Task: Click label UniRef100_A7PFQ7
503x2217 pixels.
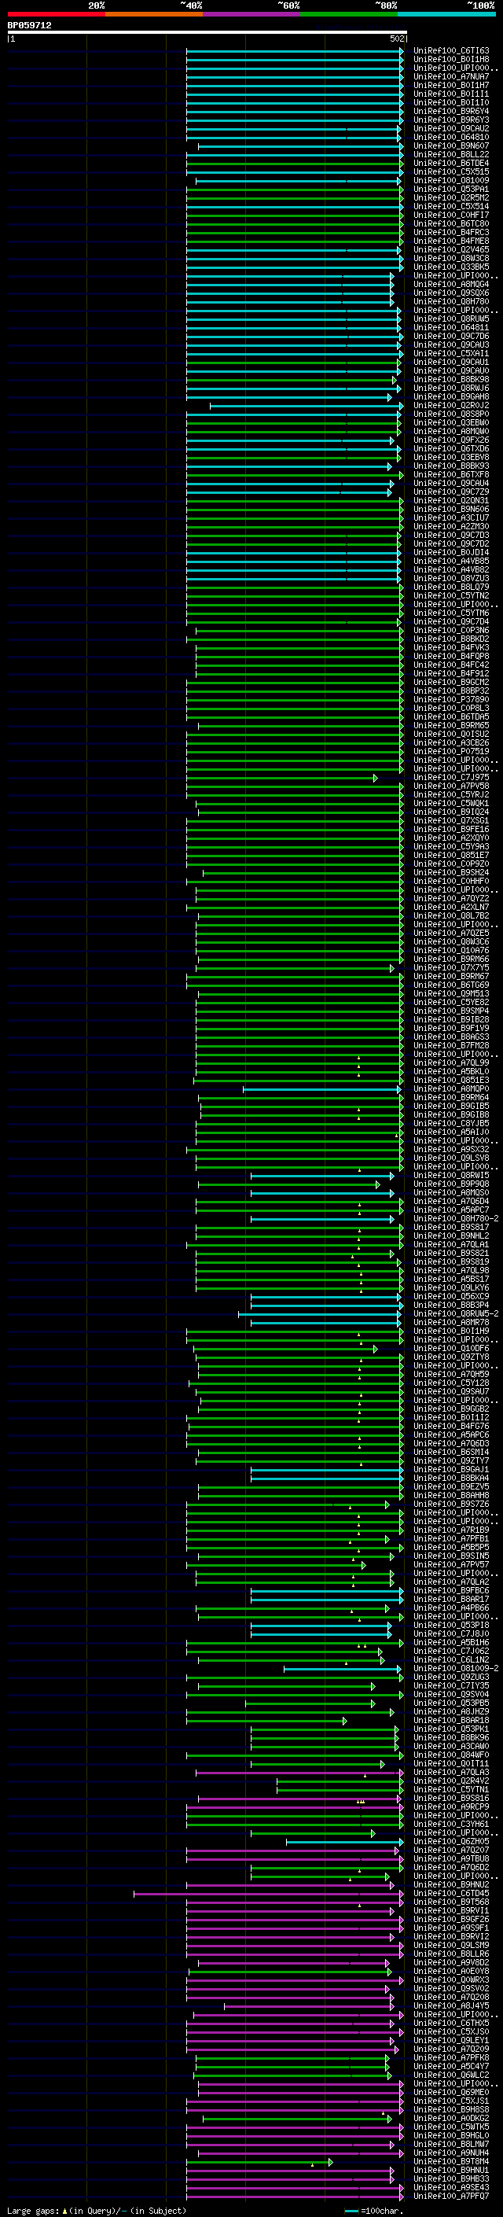Action: click(x=450, y=2196)
